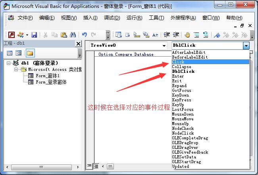
Task: Open the 调试(D) menu
Action: 112,18
